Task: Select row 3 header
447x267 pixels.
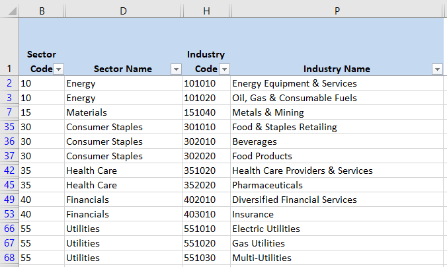Action: click(9, 98)
